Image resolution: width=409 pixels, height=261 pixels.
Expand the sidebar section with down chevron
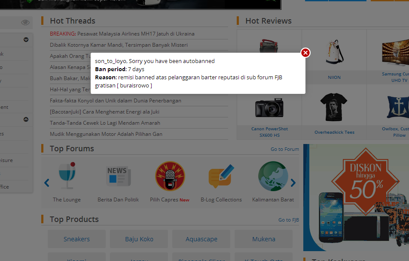pyautogui.click(x=26, y=39)
